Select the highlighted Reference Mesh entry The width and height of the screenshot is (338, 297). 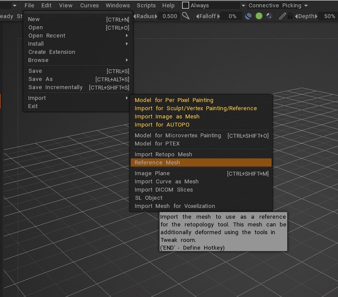tap(201, 162)
